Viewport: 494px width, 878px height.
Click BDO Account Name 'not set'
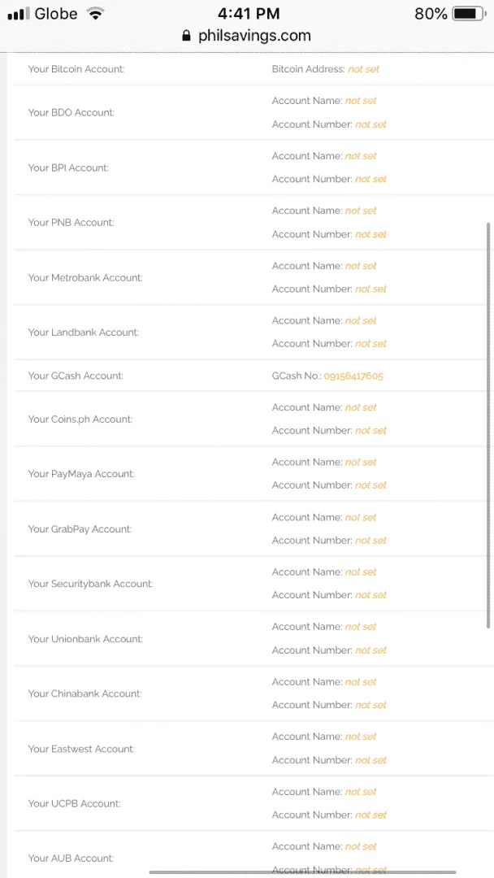[x=361, y=101]
